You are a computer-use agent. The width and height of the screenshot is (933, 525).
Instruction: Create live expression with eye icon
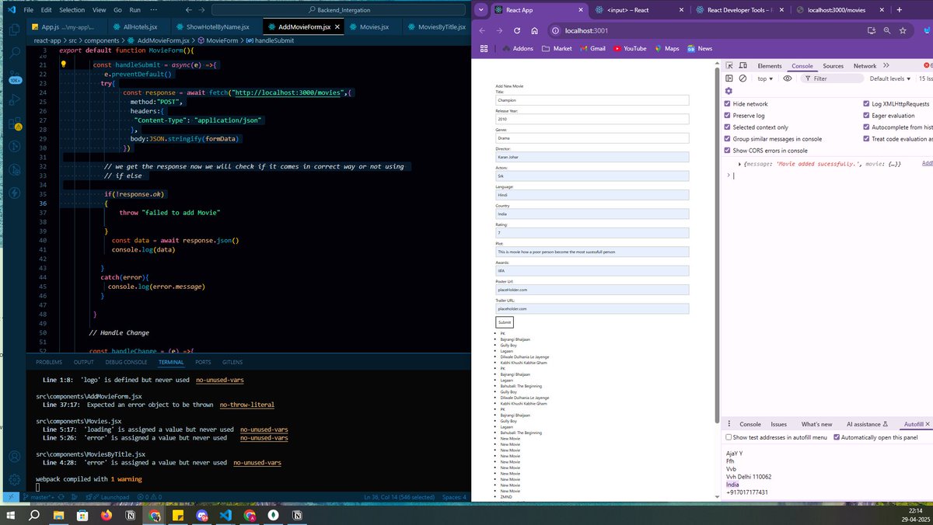click(788, 78)
